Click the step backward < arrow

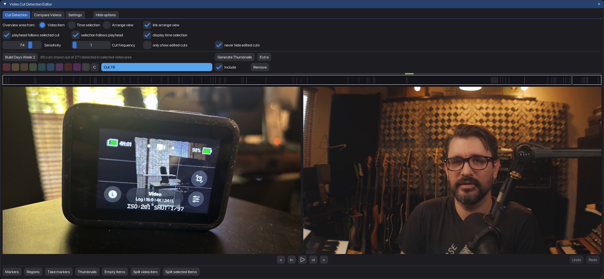coord(281,260)
